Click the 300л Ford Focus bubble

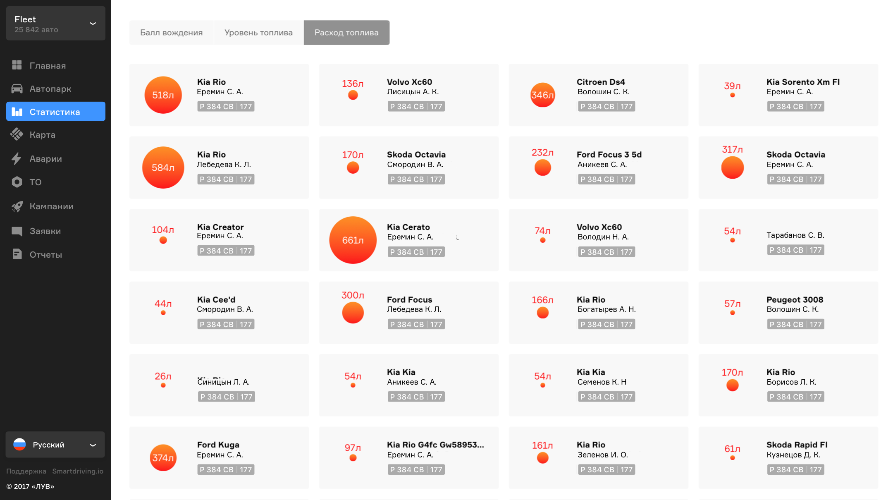[353, 313]
